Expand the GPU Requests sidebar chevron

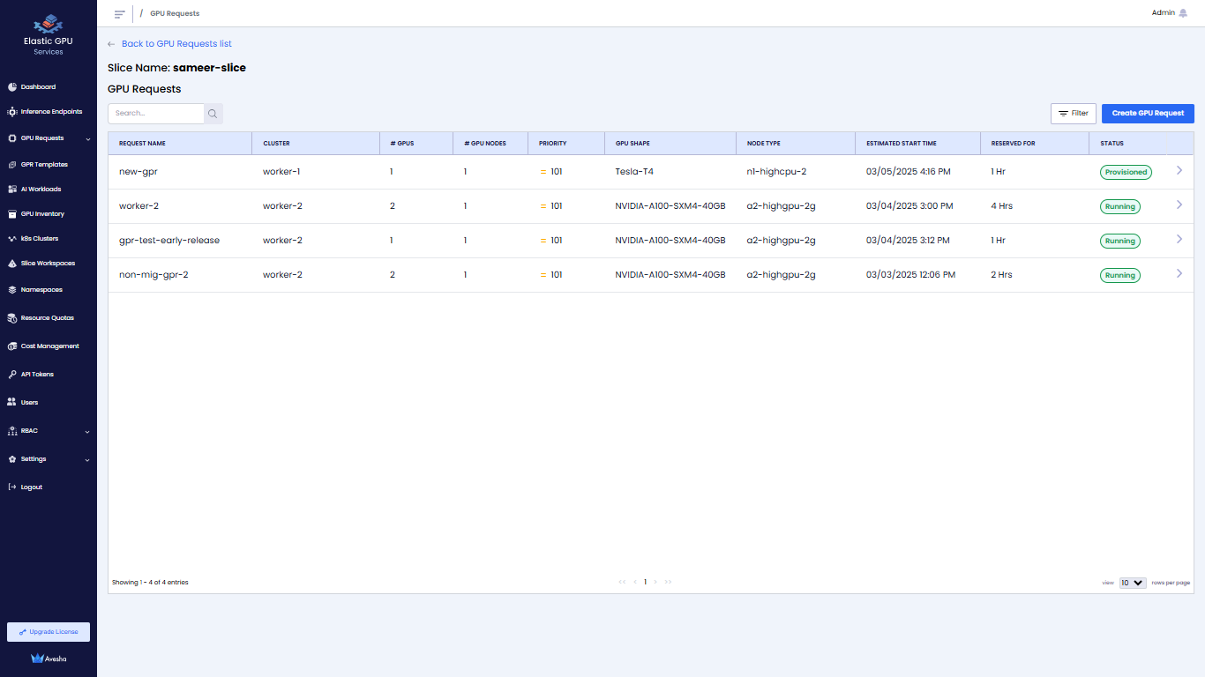coord(87,138)
